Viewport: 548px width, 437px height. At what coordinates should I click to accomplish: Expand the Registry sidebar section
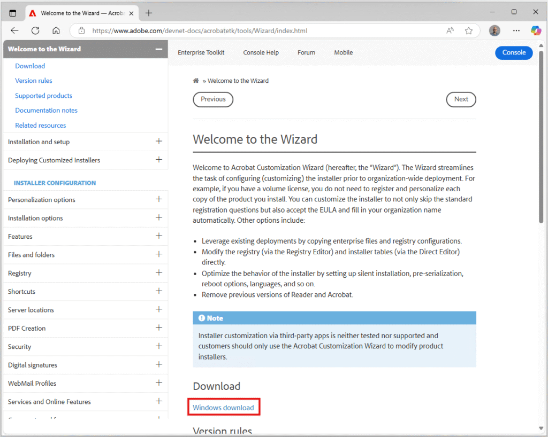click(x=158, y=273)
